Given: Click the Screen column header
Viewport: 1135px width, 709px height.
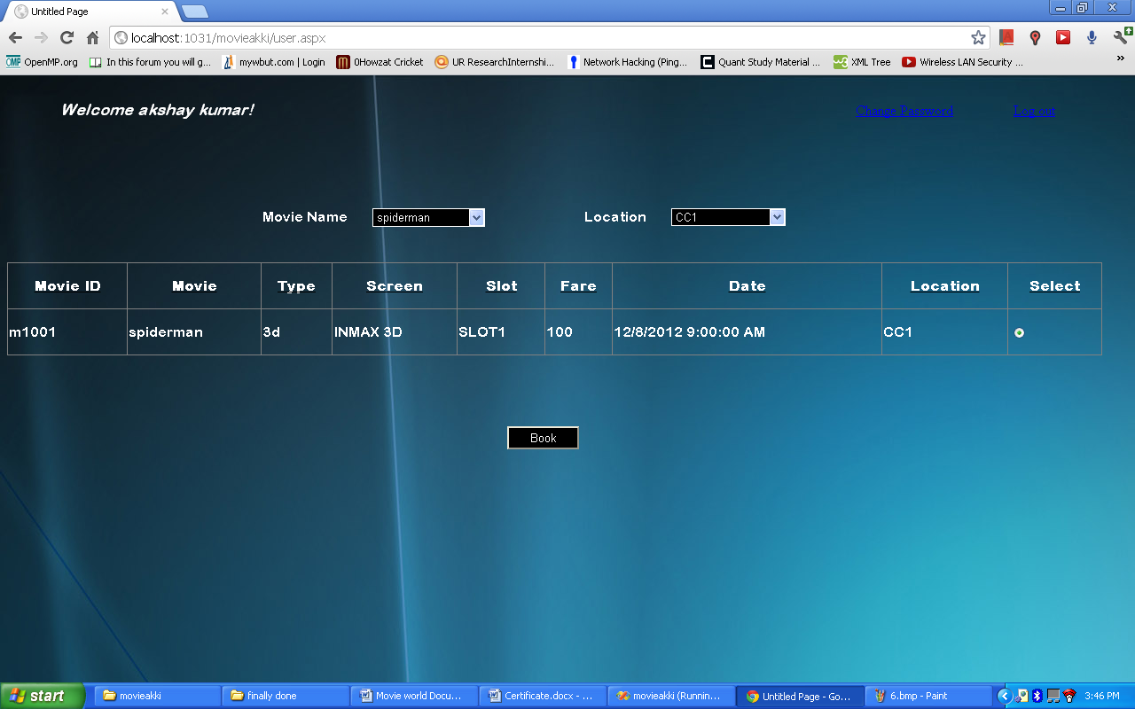Looking at the screenshot, I should (395, 286).
